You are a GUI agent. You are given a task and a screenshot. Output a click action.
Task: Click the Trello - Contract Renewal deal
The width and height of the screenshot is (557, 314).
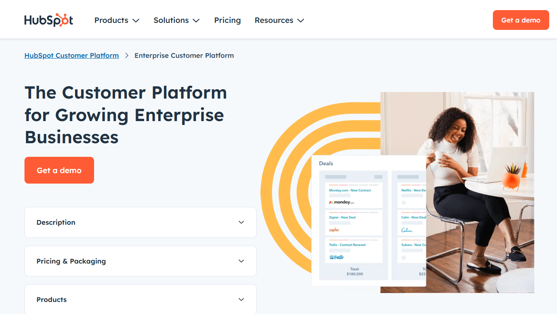(x=347, y=245)
